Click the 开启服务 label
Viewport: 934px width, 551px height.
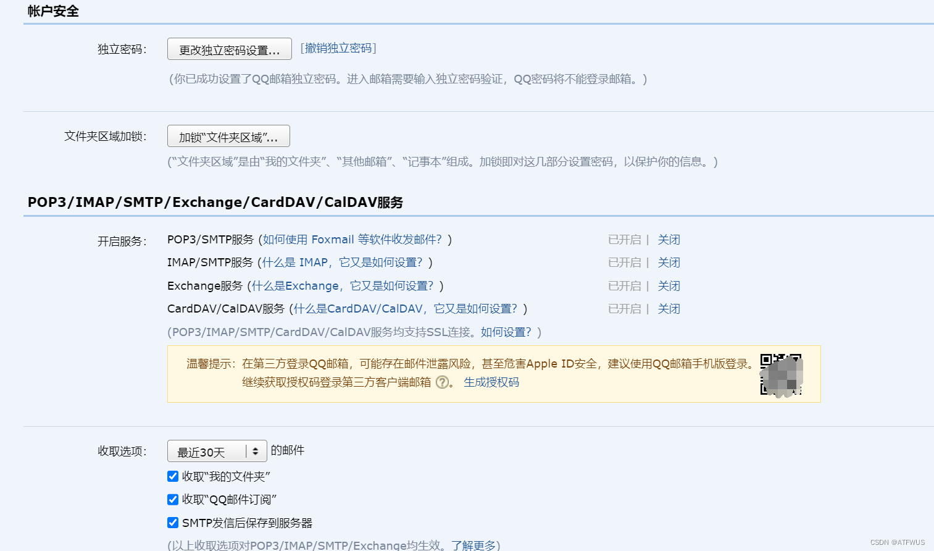[122, 242]
